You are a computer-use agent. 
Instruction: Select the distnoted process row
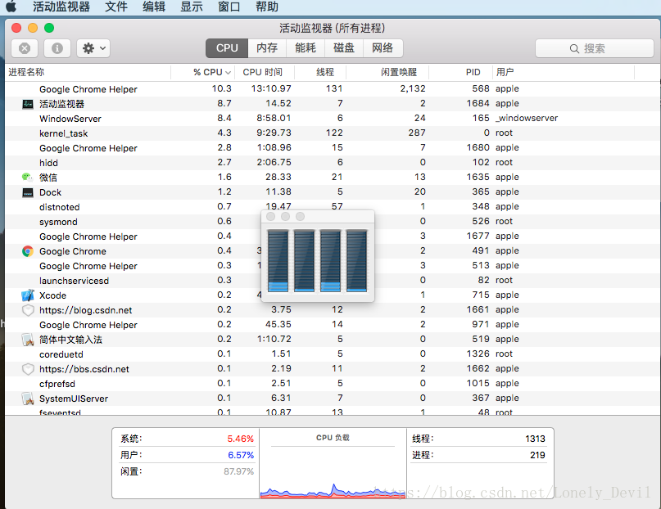[x=333, y=207]
